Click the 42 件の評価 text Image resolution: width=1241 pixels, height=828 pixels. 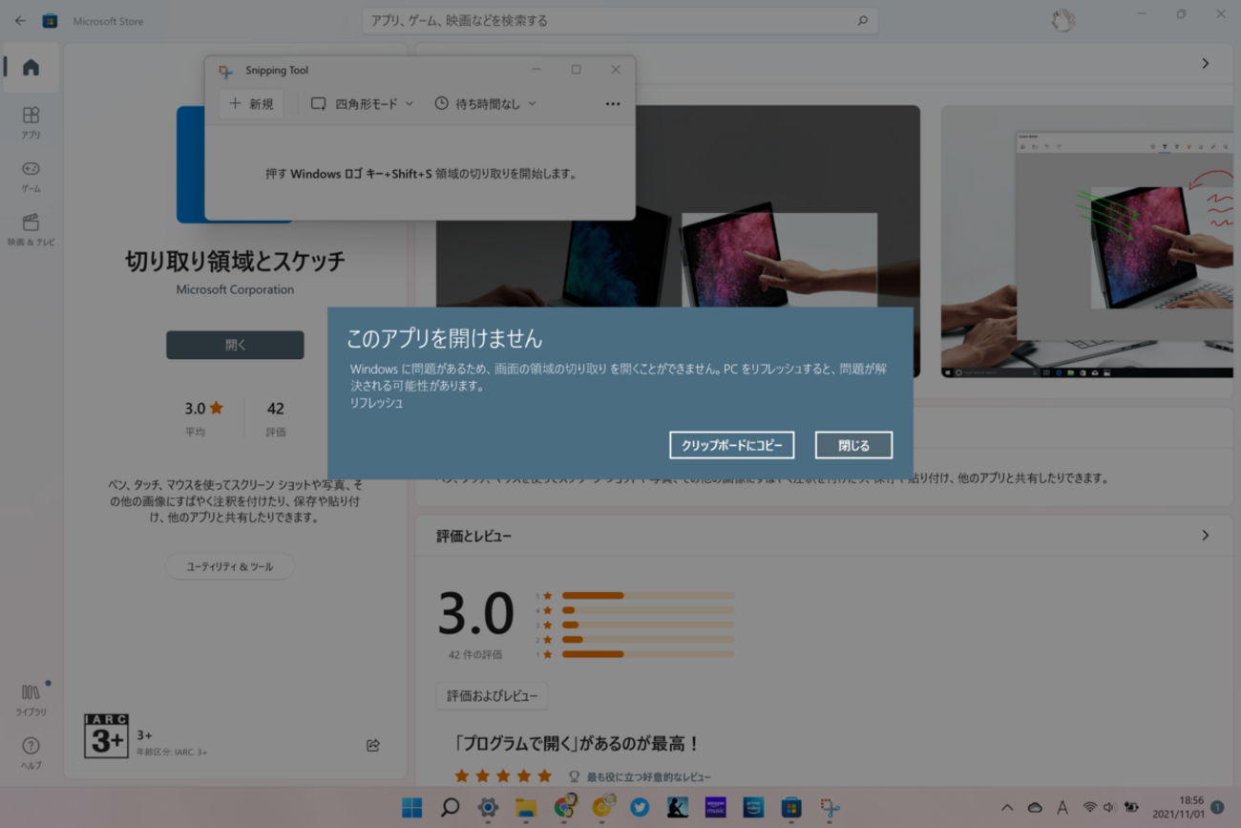[474, 655]
